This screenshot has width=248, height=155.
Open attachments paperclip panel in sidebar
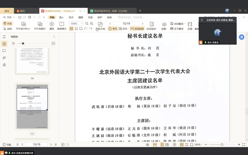tap(4, 58)
